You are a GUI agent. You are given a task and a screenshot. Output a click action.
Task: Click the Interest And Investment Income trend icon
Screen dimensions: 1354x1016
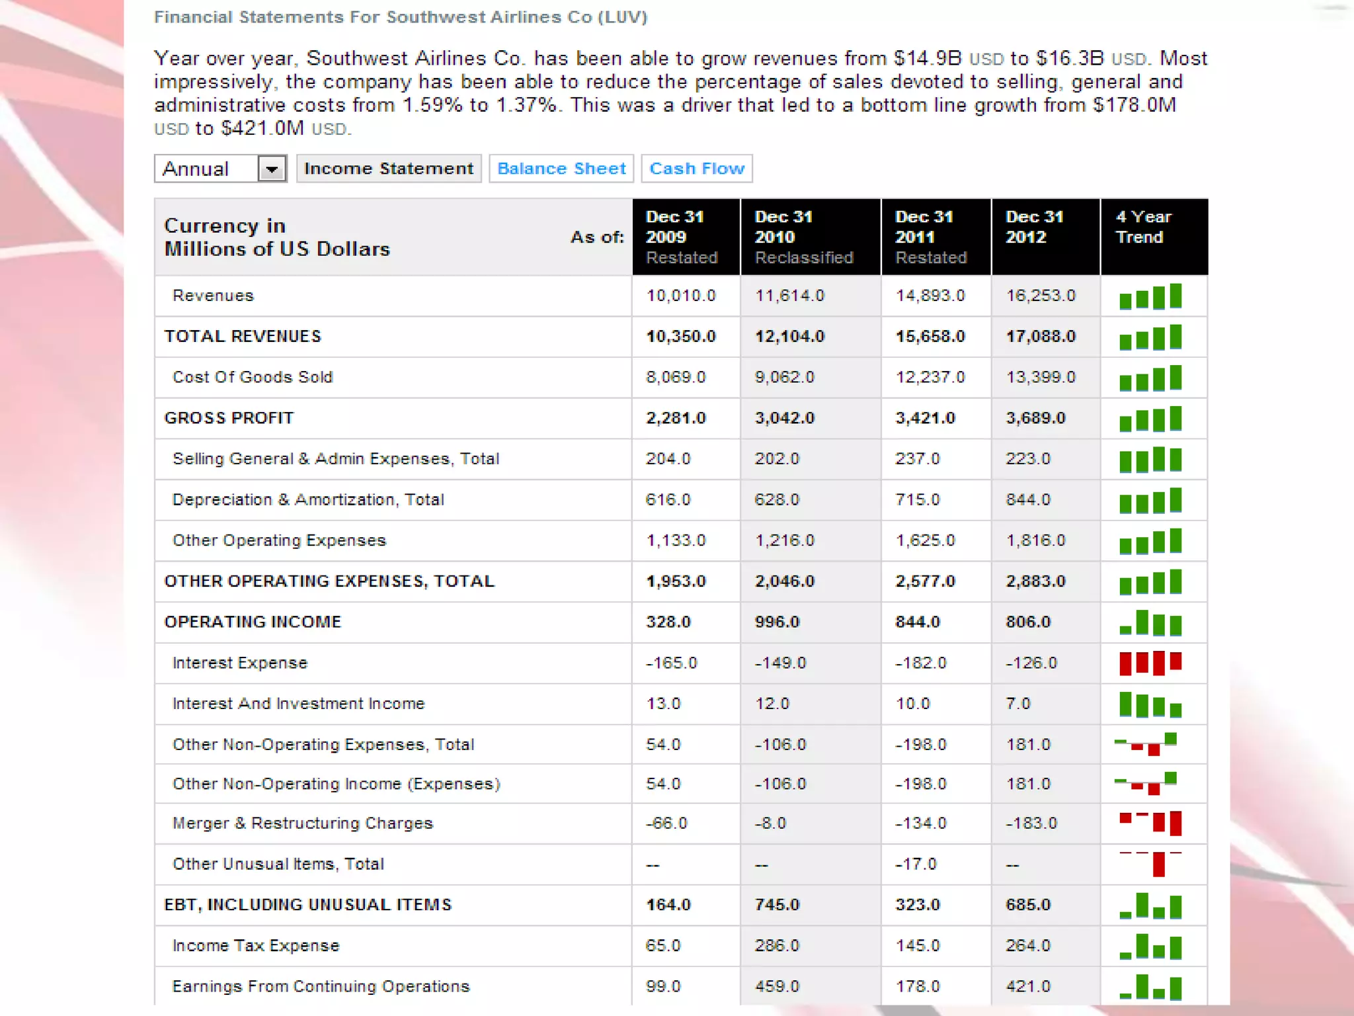[1150, 704]
